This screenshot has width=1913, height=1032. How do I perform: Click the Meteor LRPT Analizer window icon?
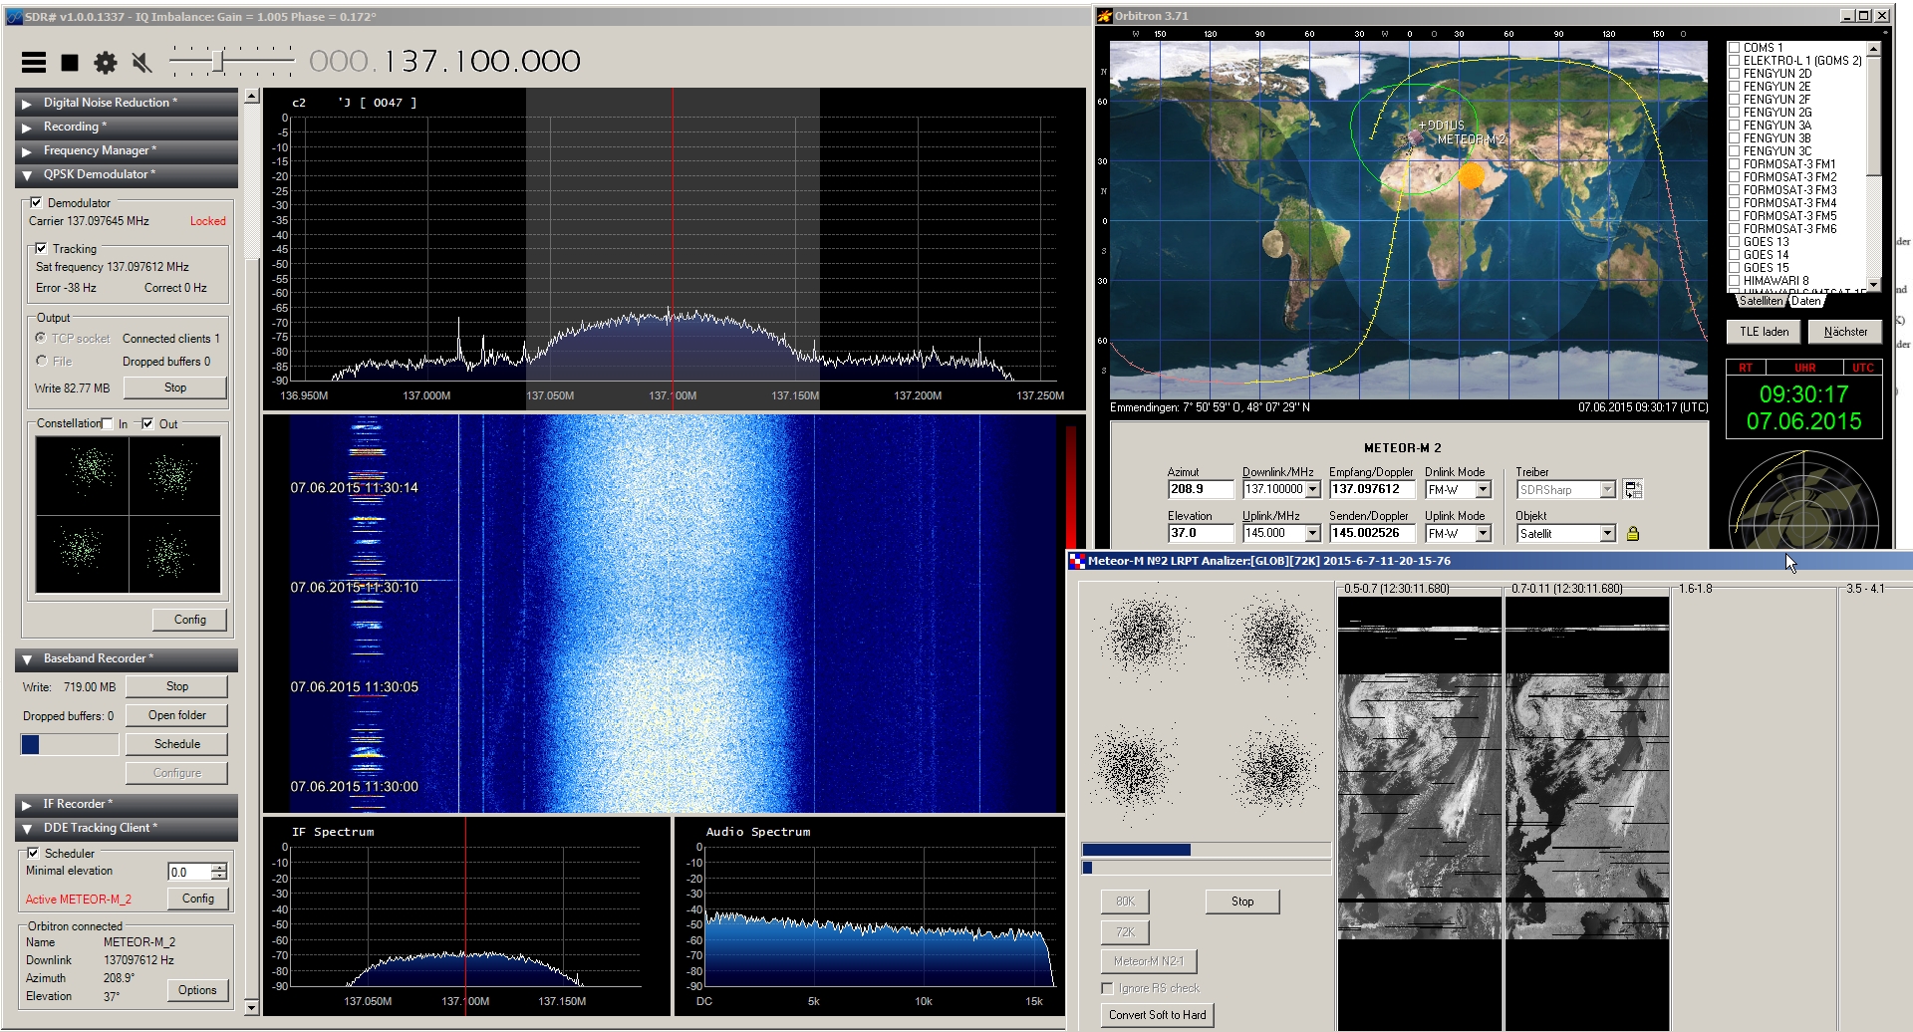[1077, 562]
